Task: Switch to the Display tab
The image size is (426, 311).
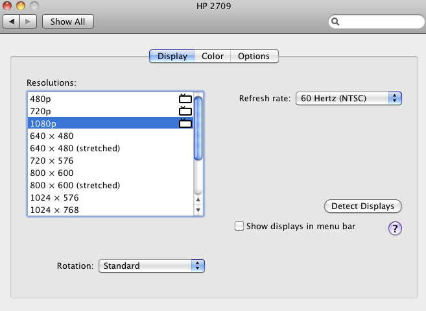Action: 172,56
